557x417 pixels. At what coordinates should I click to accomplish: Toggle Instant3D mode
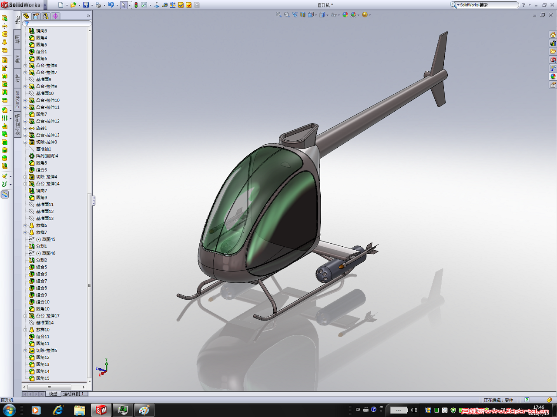click(x=4, y=195)
